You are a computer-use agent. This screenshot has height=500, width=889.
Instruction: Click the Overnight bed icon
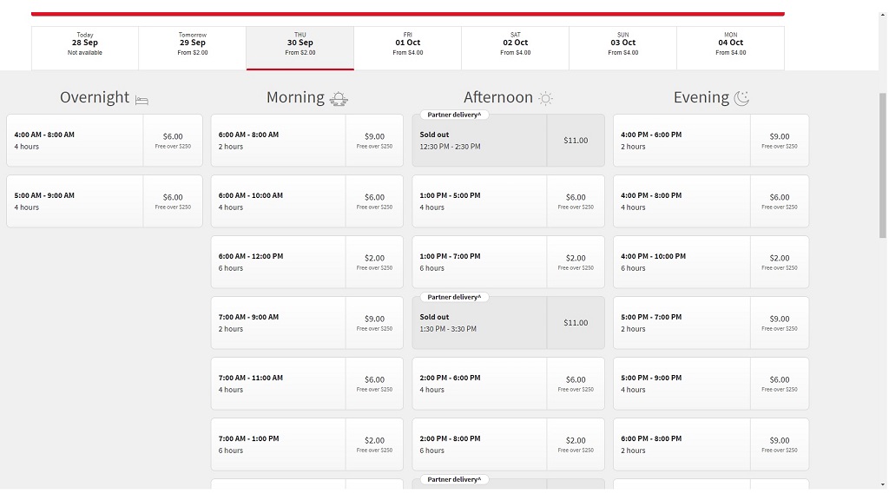(x=142, y=100)
